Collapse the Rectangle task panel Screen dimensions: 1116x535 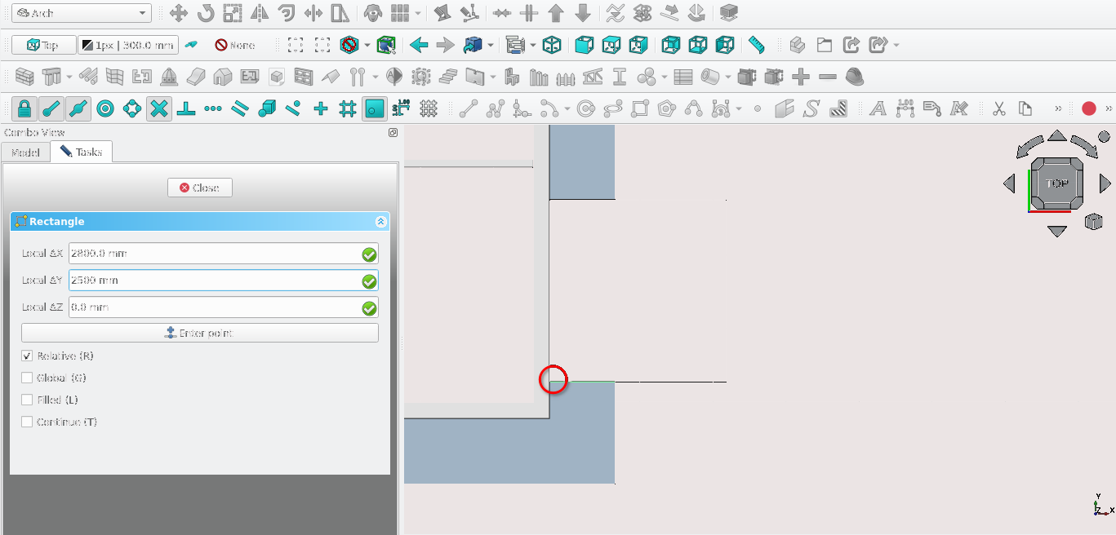tap(380, 222)
